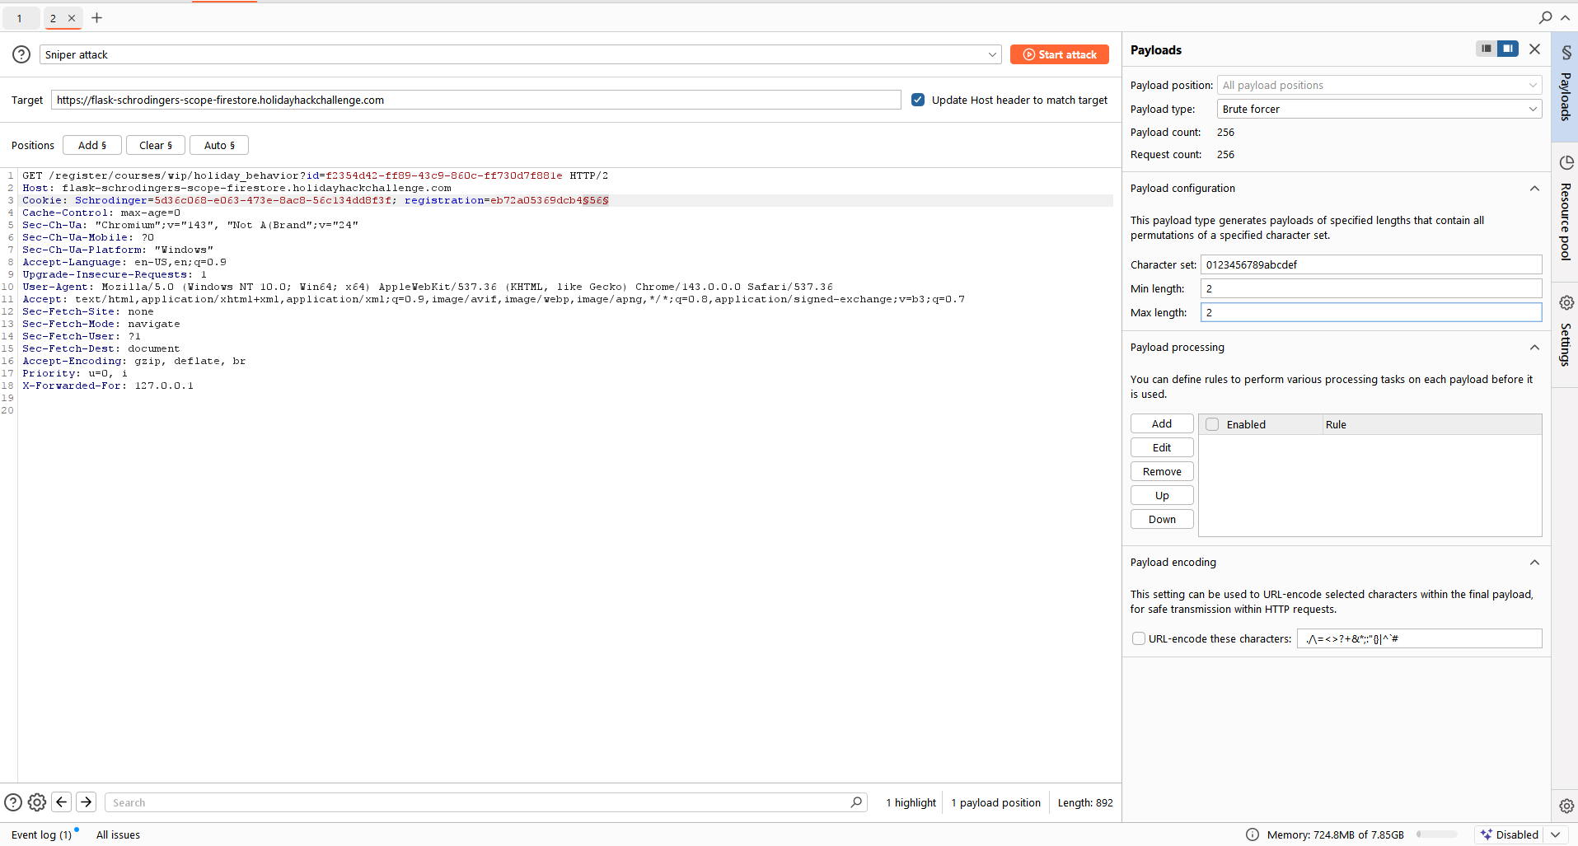
Task: Go to next search match arrow
Action: point(87,802)
